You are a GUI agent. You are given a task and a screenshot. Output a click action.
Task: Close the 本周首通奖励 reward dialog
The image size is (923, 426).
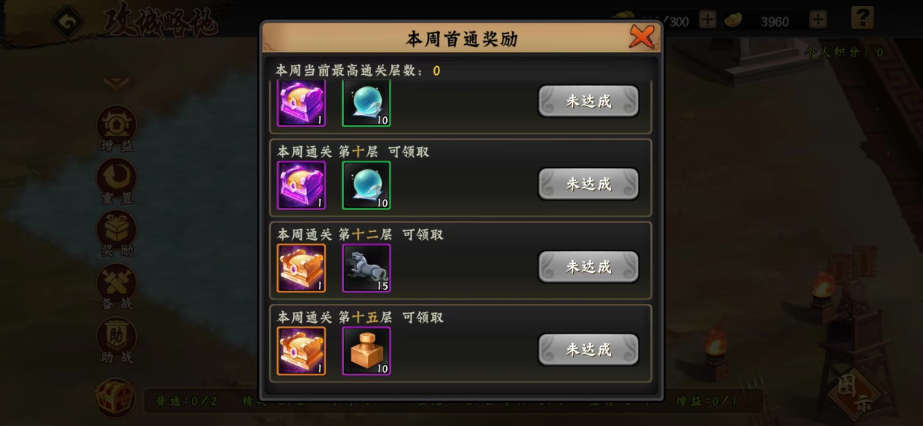click(x=642, y=36)
